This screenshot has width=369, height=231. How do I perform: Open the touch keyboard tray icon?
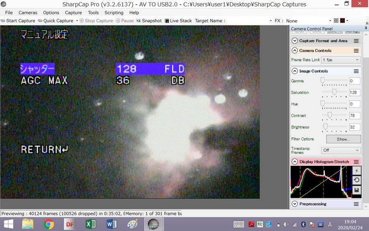coord(239,224)
